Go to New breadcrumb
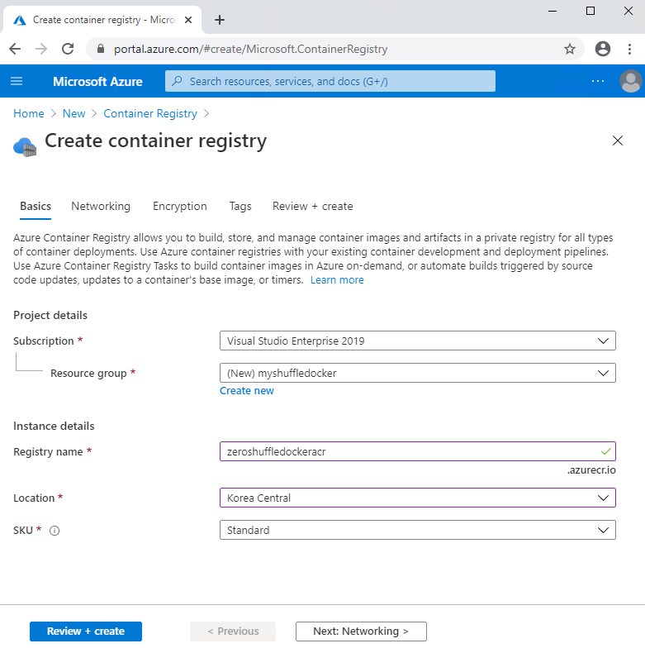Screen dimensions: 645x653 (74, 113)
